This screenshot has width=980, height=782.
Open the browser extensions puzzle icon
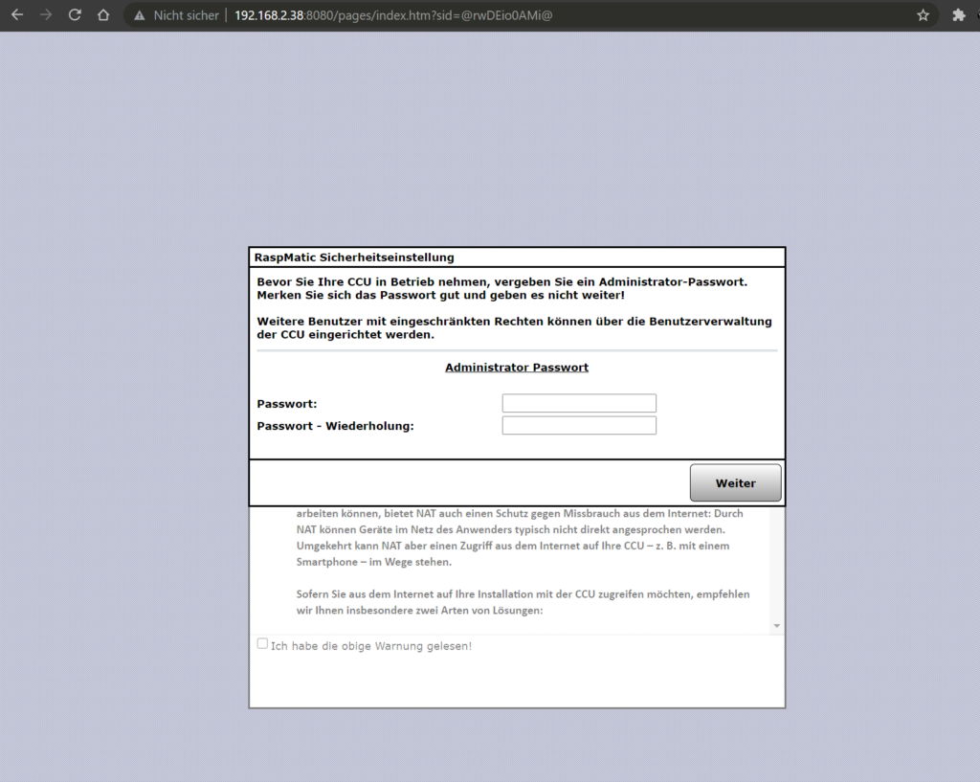click(x=958, y=15)
